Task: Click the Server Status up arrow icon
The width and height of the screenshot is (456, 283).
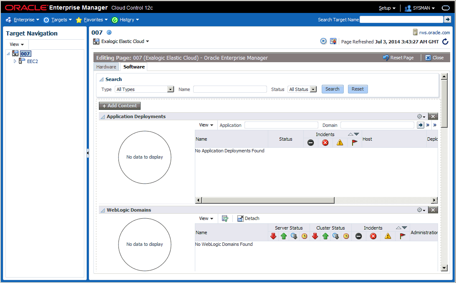Action: point(284,236)
